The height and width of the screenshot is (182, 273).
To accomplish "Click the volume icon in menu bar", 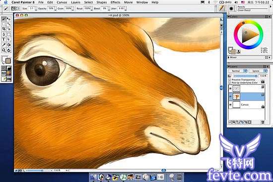I will tap(236, 2).
